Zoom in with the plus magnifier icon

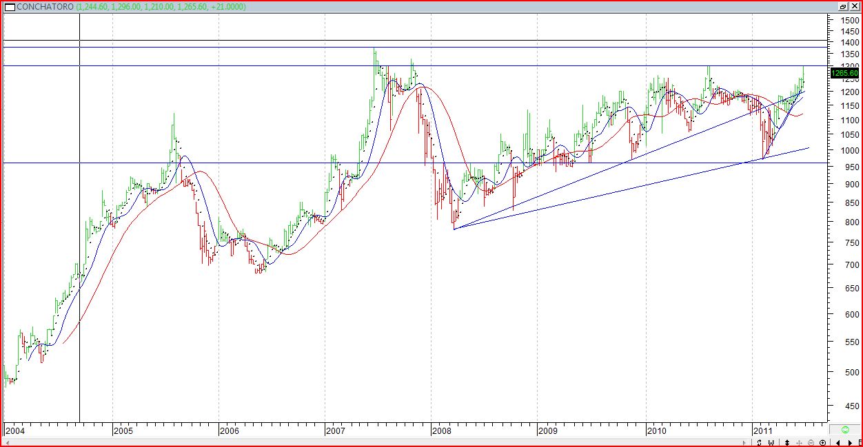pos(823,442)
